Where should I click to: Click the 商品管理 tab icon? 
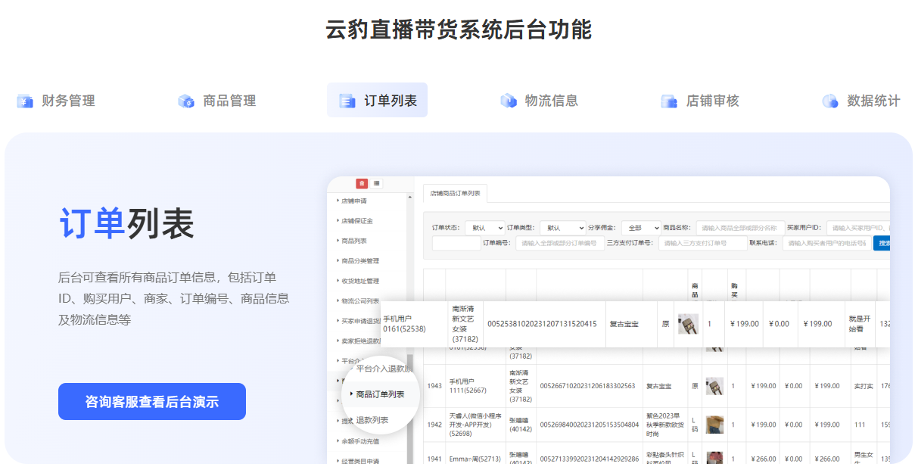[186, 101]
